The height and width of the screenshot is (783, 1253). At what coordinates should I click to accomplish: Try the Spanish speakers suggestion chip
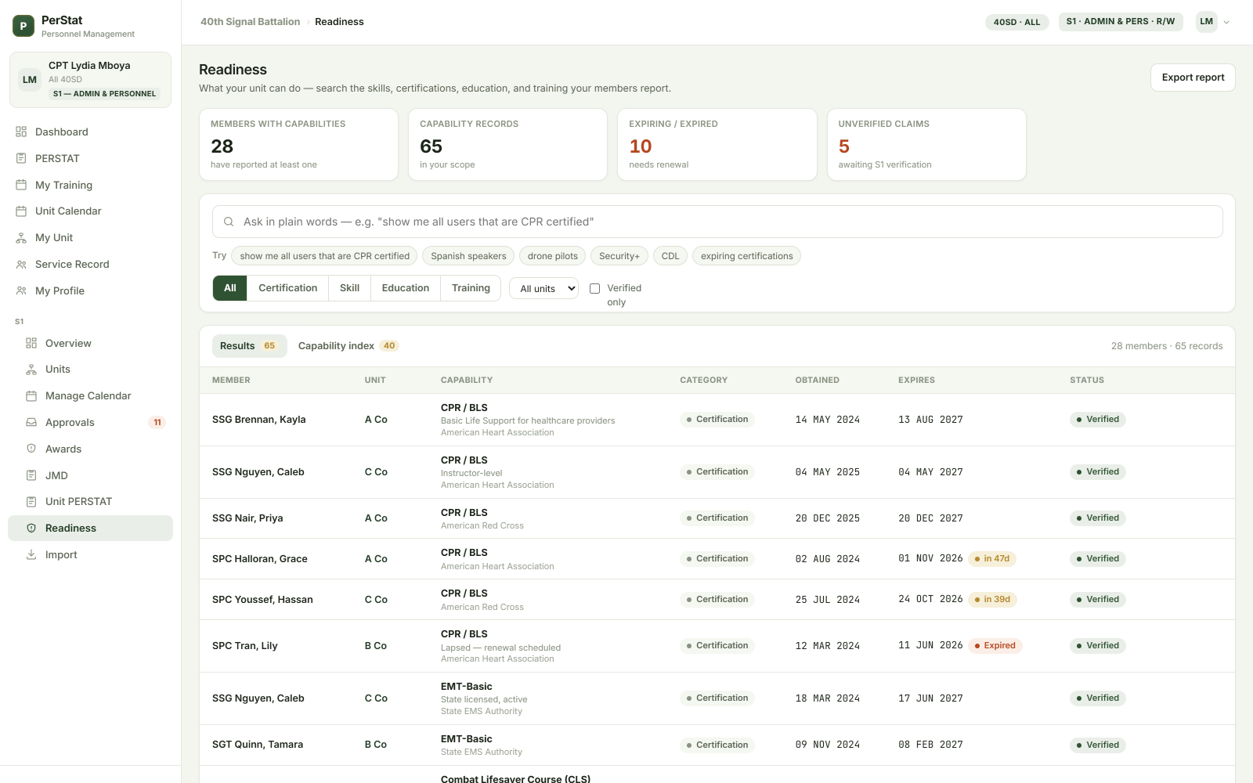[x=468, y=256]
